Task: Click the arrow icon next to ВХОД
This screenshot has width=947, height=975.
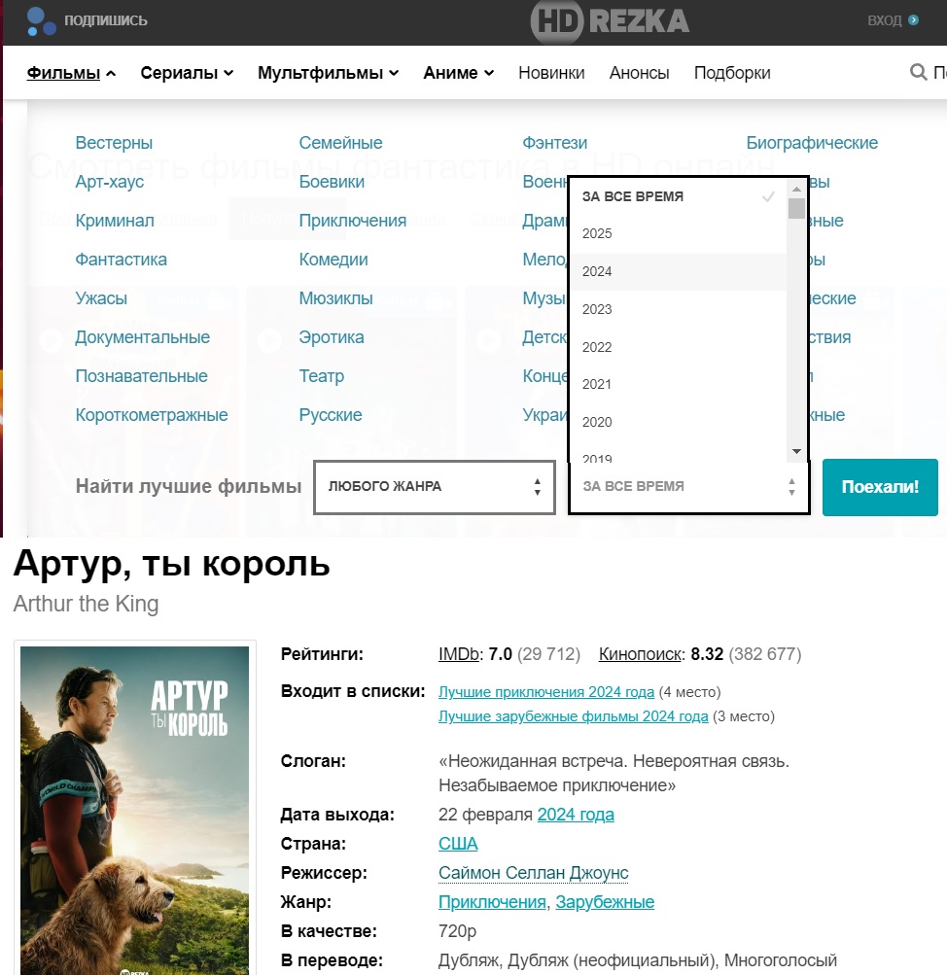Action: tap(913, 20)
